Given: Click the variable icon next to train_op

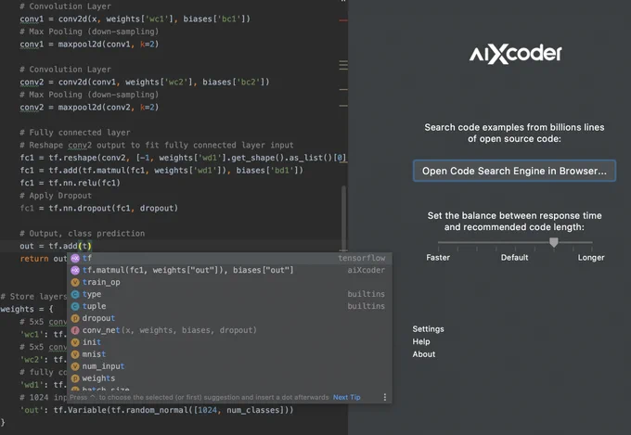Looking at the screenshot, I should [x=75, y=282].
